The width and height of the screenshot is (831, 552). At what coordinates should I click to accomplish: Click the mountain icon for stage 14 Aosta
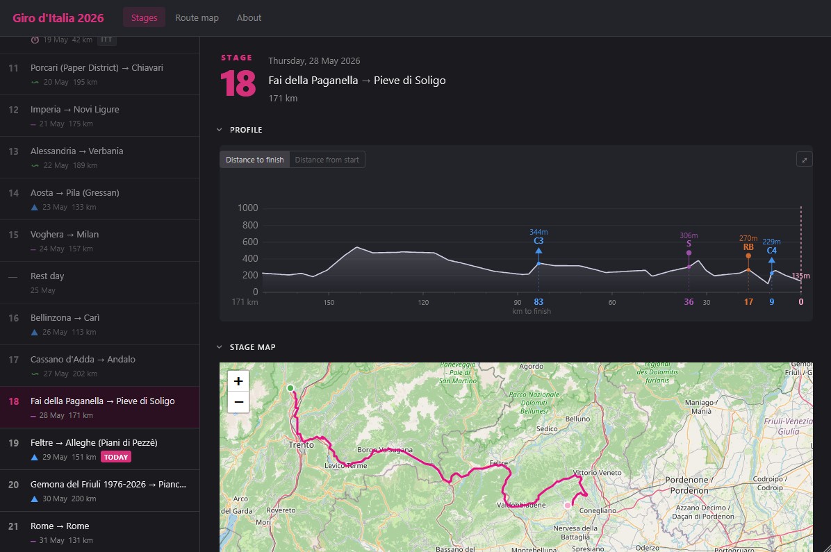(x=35, y=207)
